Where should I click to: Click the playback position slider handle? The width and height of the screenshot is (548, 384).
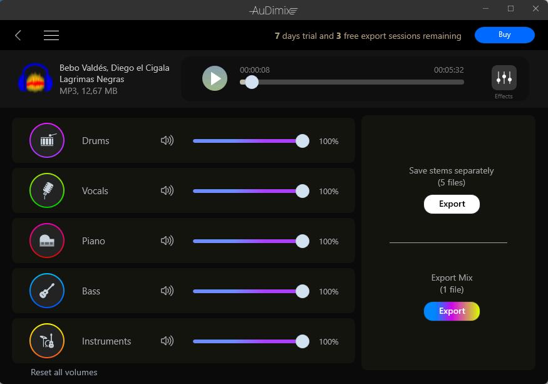click(x=251, y=82)
